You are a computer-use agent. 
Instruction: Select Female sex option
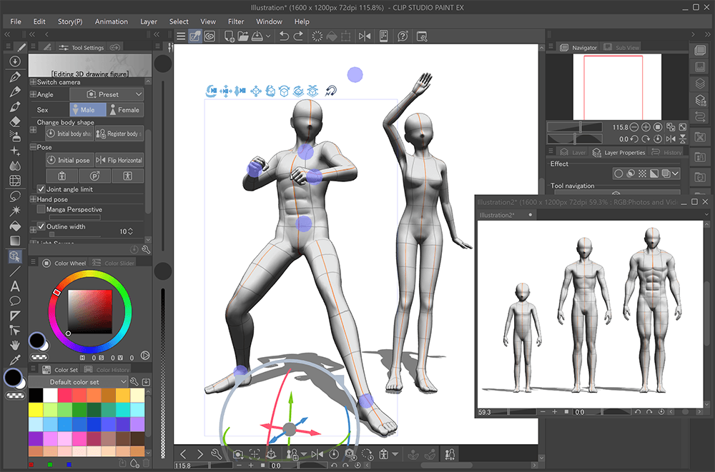125,110
